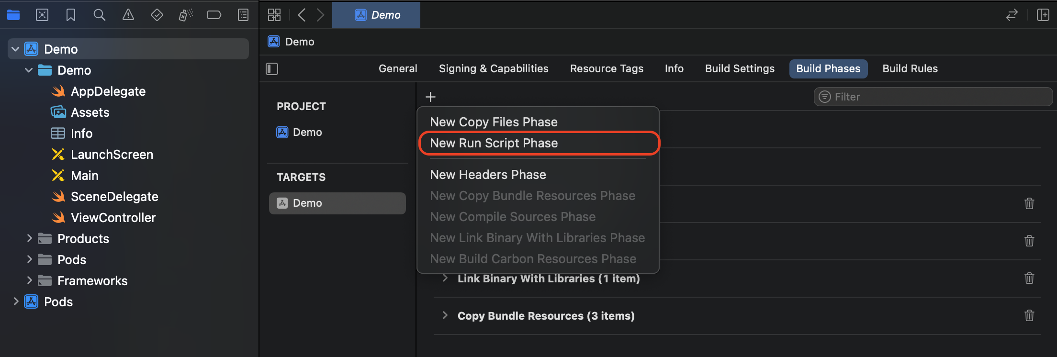
Task: Click the editor options swap-arrows icon
Action: (1012, 15)
